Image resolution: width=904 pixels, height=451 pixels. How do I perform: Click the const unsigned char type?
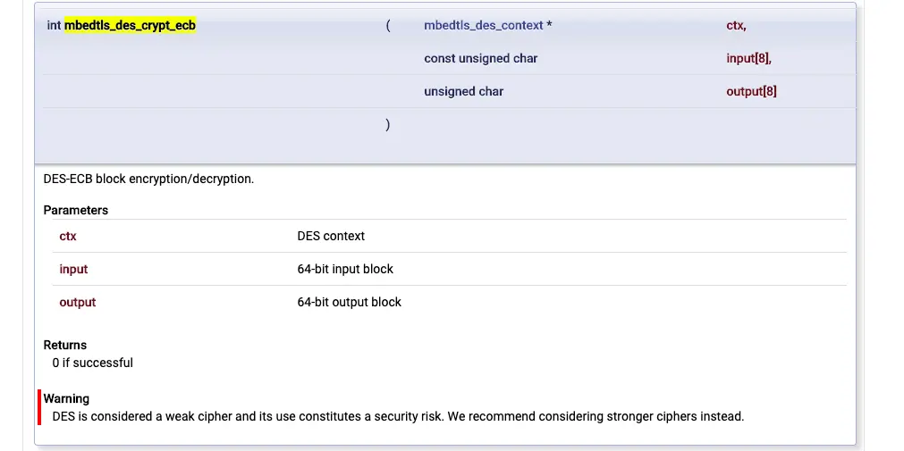(480, 58)
